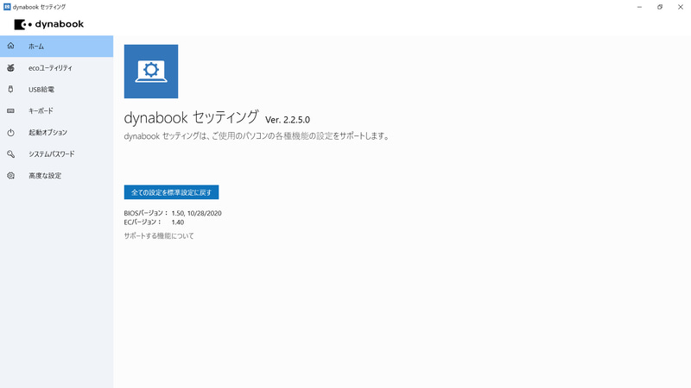Image resolution: width=691 pixels, height=388 pixels.
Task: Click 全ての設定を標準設定に戻す button
Action: [171, 192]
